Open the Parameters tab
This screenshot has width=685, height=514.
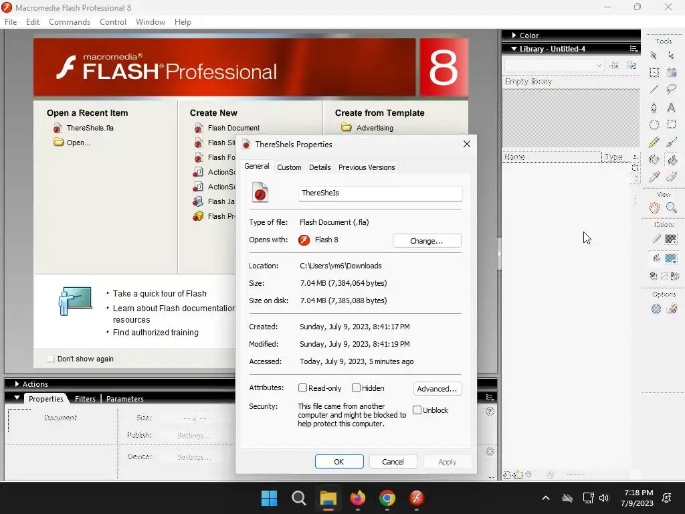(x=125, y=399)
